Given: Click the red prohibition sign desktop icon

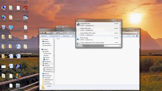Looking at the screenshot, I should 26,9.
